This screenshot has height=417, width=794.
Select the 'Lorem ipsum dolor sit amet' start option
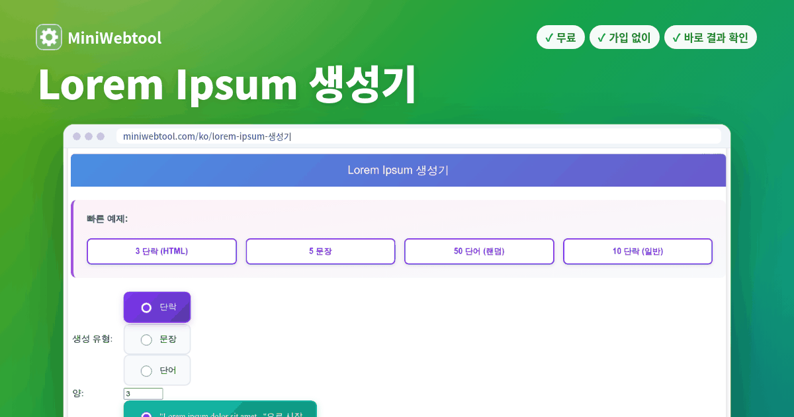pyautogui.click(x=220, y=409)
